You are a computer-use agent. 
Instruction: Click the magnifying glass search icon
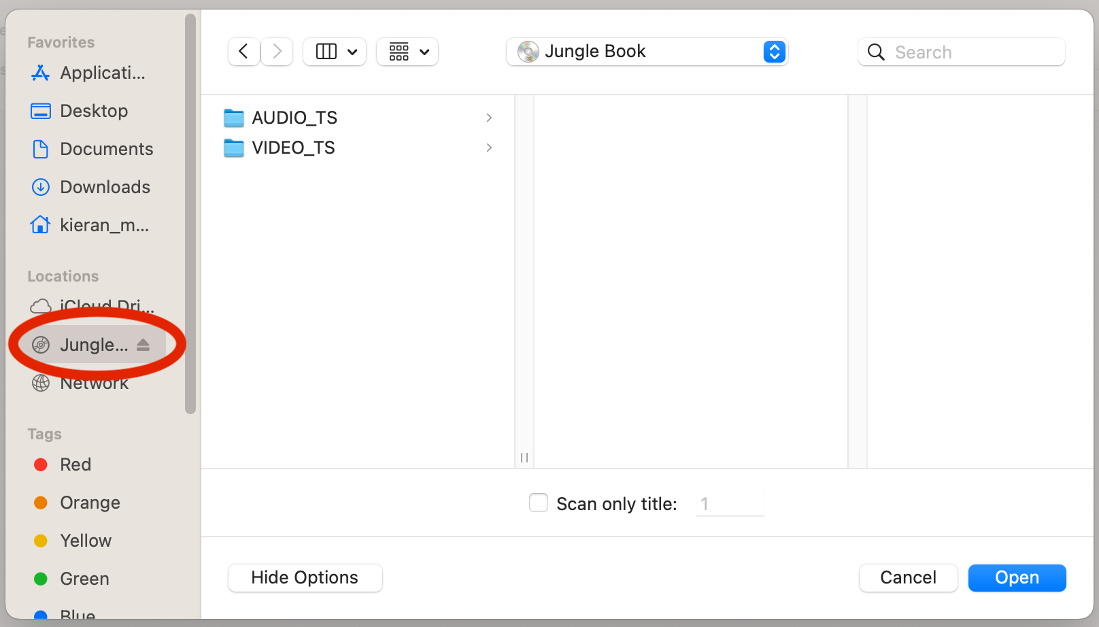coord(876,52)
